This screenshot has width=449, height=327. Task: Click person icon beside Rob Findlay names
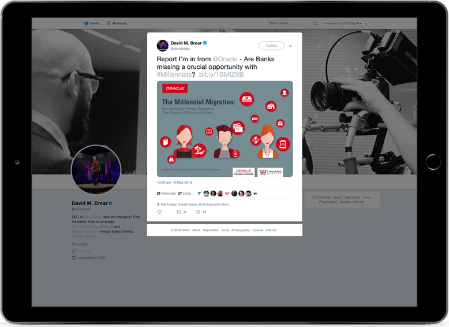pyautogui.click(x=158, y=205)
